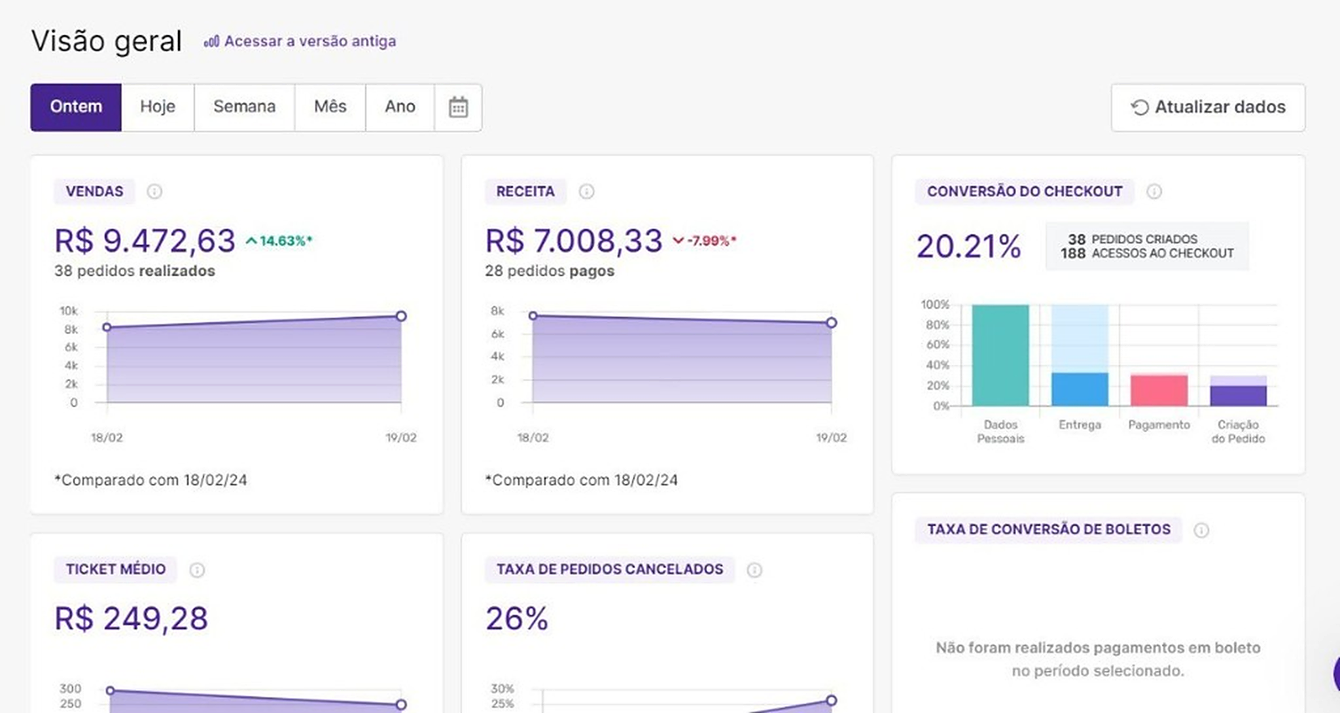Show info for Conversão do Checkout
The height and width of the screenshot is (713, 1340).
[1154, 192]
